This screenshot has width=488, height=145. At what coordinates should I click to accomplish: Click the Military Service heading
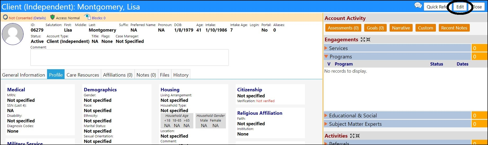(x=25, y=143)
